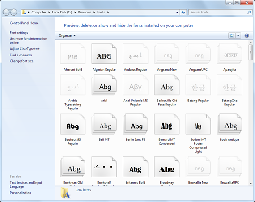Click the vertical scrollbar thumb

point(251,52)
